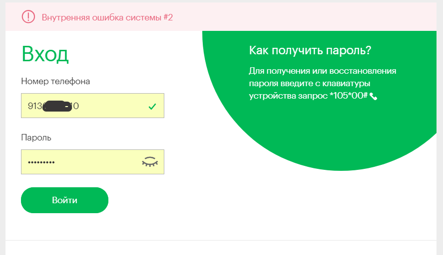Image resolution: width=443 pixels, height=255 pixels.
Task: Click the "Внутренняя ошибка системы #2" message text
Action: pos(107,17)
